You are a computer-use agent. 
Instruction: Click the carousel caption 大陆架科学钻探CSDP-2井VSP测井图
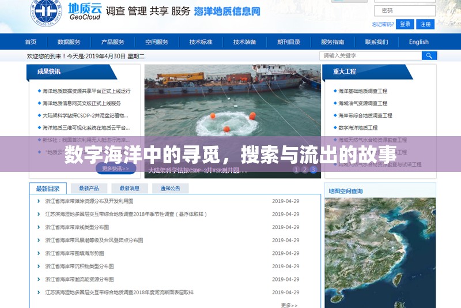(x=198, y=170)
